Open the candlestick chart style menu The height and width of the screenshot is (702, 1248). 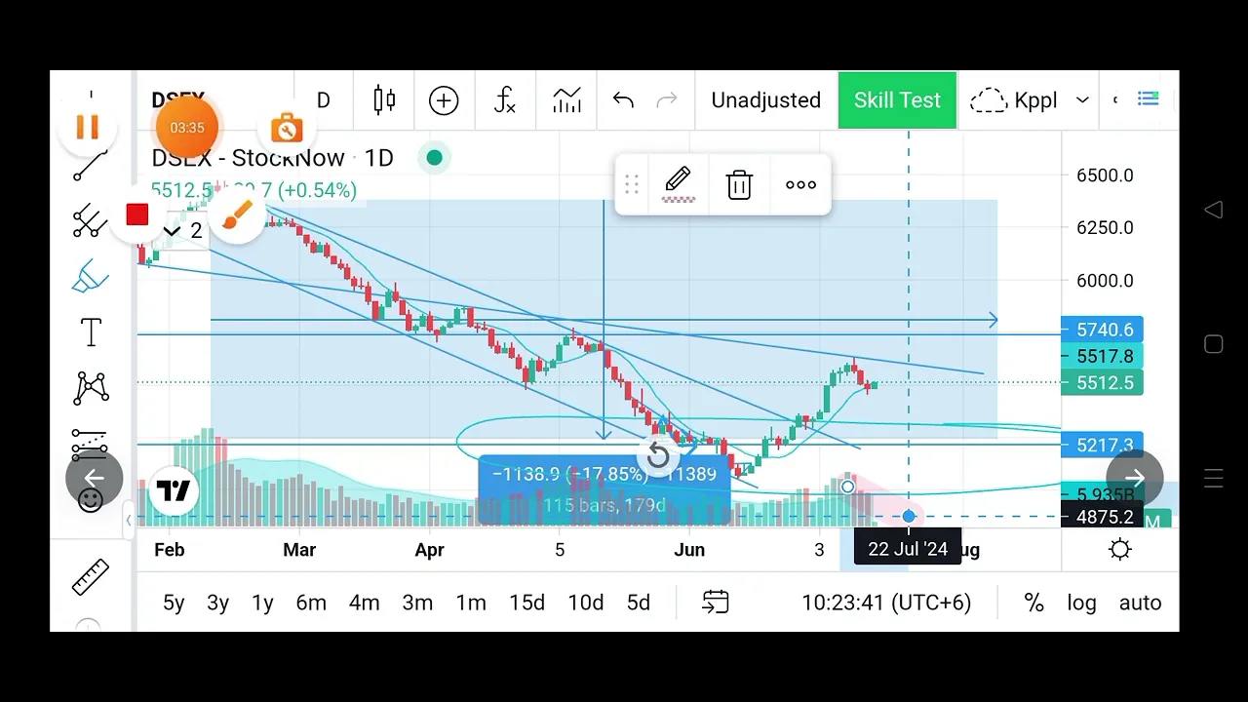[384, 99]
